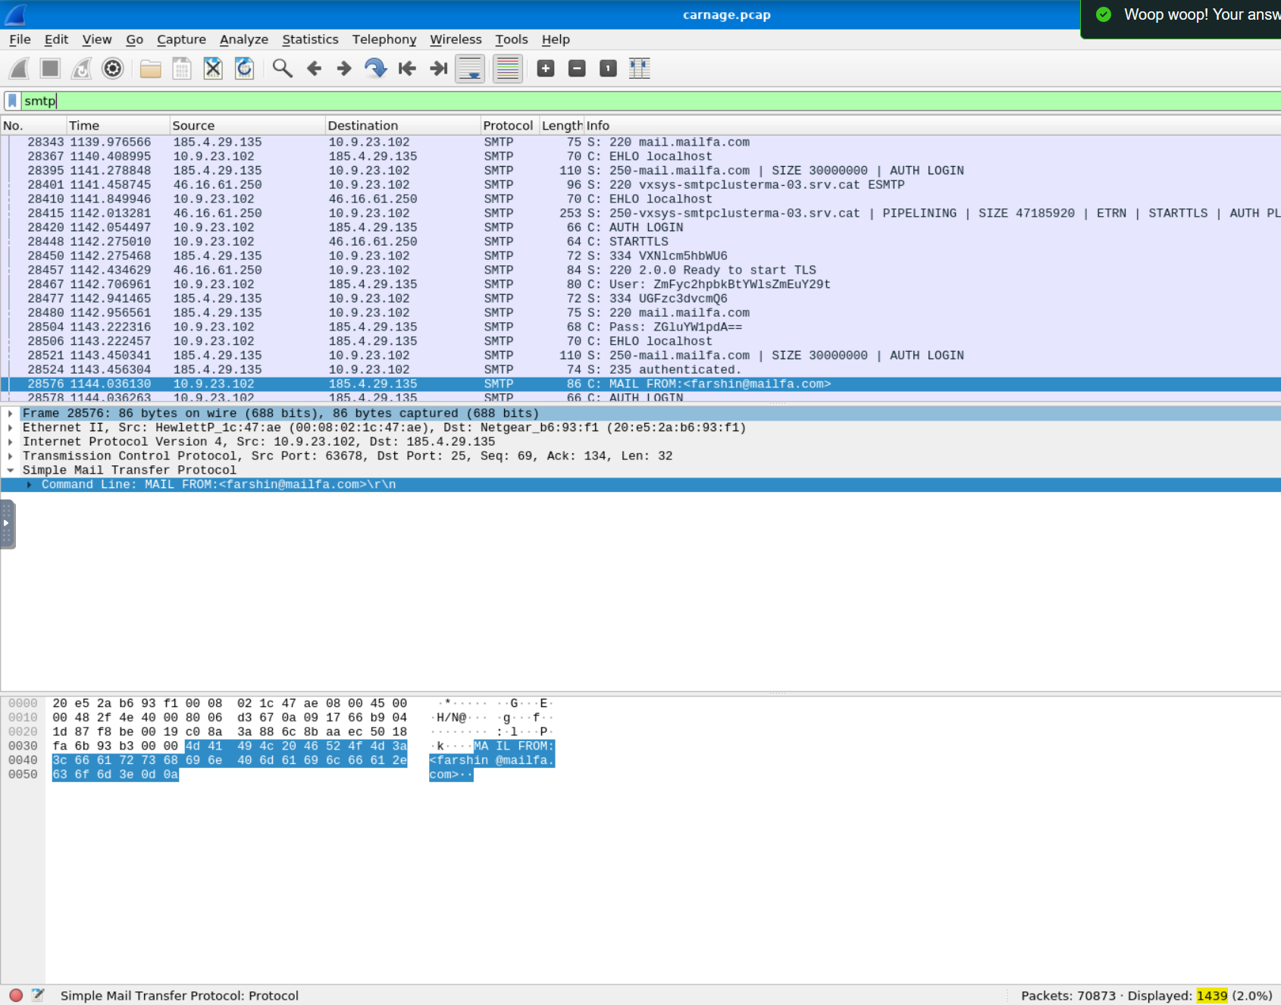Click the resize columns toolbar icon
Viewport: 1281px width, 1005px height.
[x=639, y=69]
